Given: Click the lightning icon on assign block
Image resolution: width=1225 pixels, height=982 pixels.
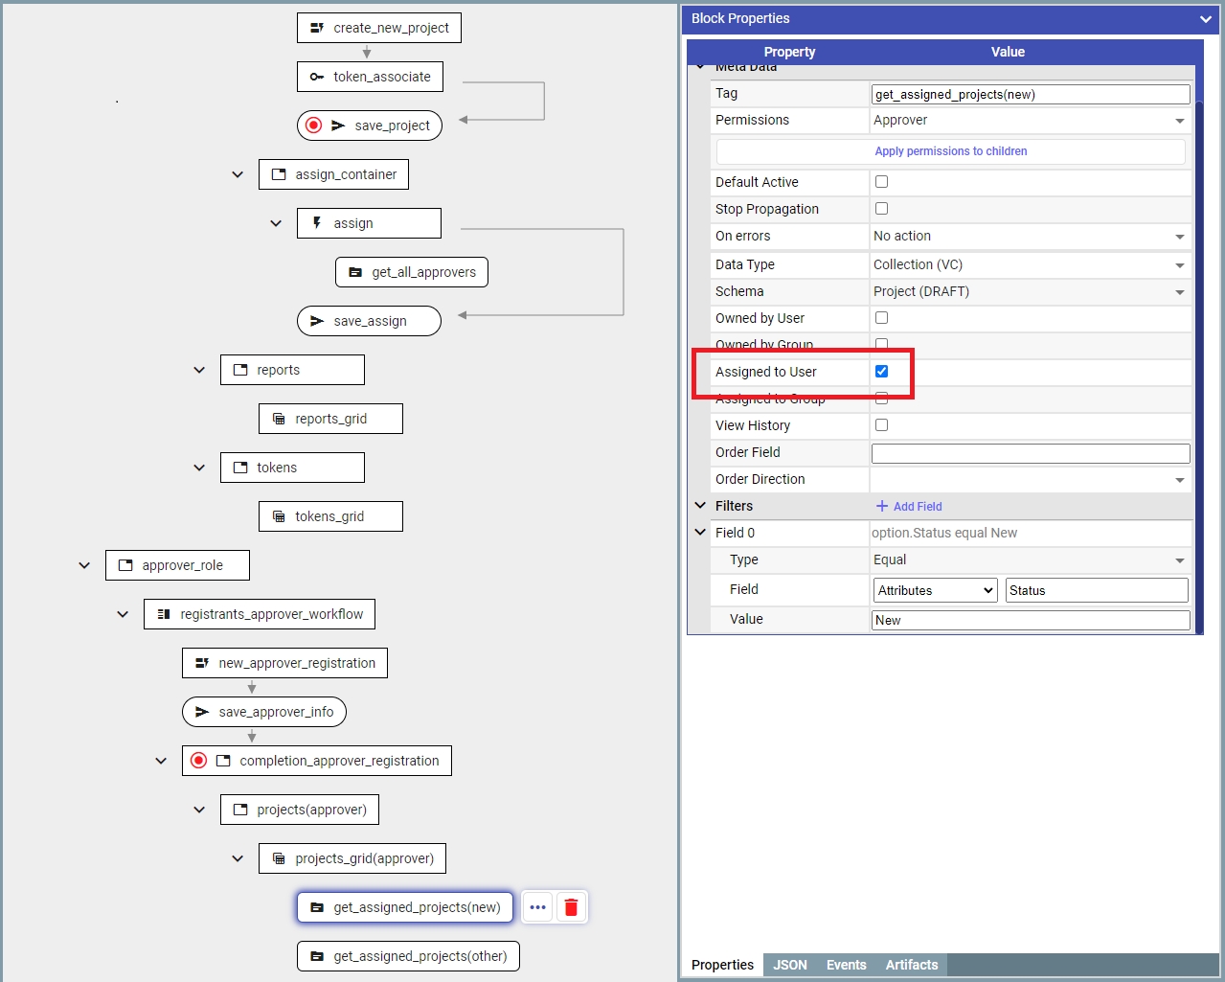Looking at the screenshot, I should pyautogui.click(x=317, y=223).
